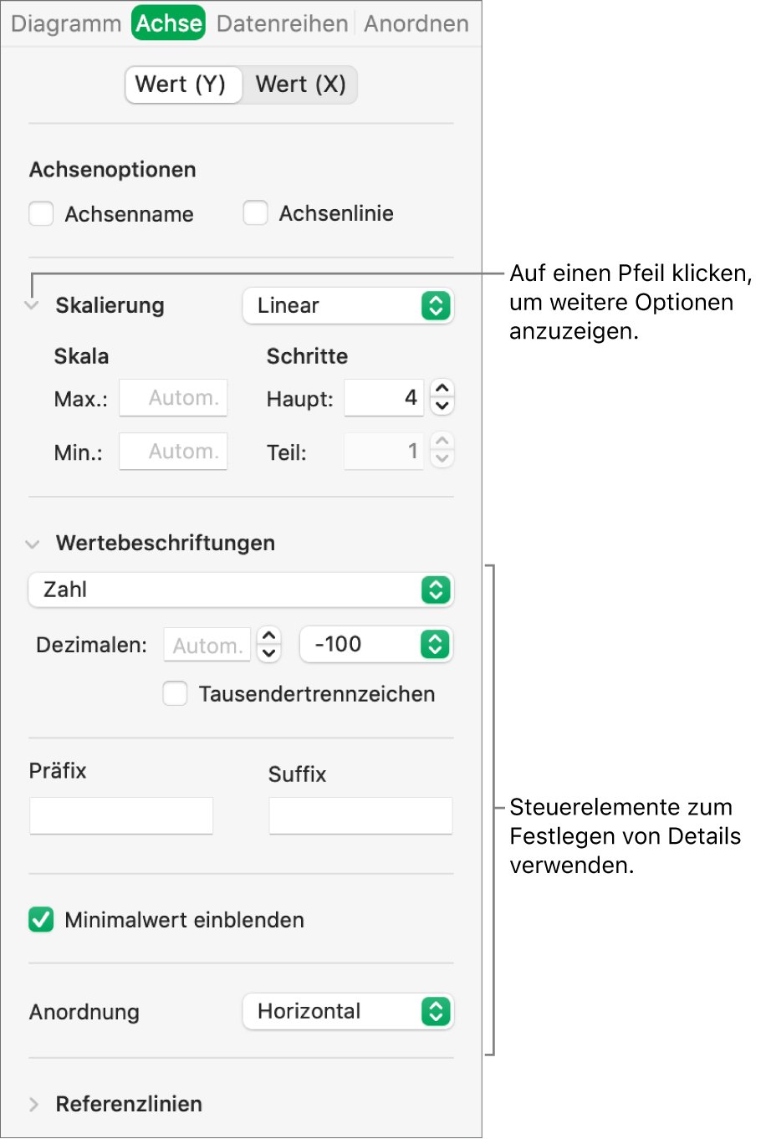Select the Wert (X) axis button
This screenshot has height=1139, width=766.
click(300, 84)
